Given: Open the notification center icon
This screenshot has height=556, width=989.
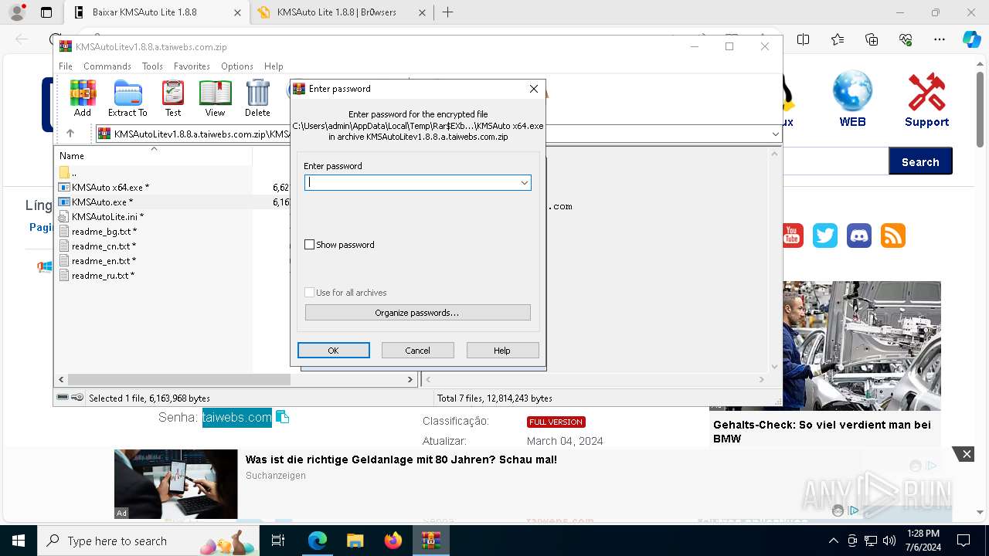Looking at the screenshot, I should click(964, 541).
